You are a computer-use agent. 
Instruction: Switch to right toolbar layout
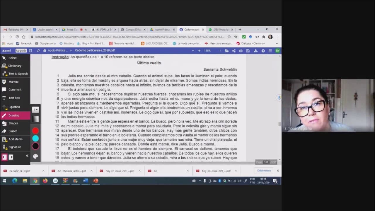coord(11,157)
